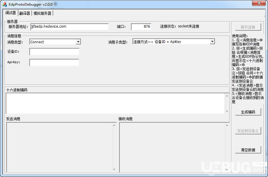The width and height of the screenshot is (268, 177).
Task: Click the 发送消息 label
Action: click(x=13, y=119)
